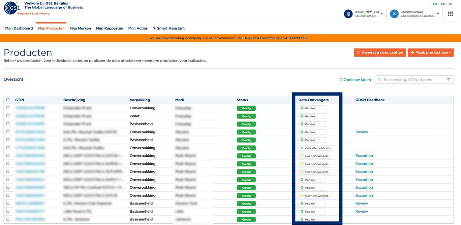This screenshot has width=461, height=225.
Task: Select the Pallet packaging cell
Action: (134, 116)
